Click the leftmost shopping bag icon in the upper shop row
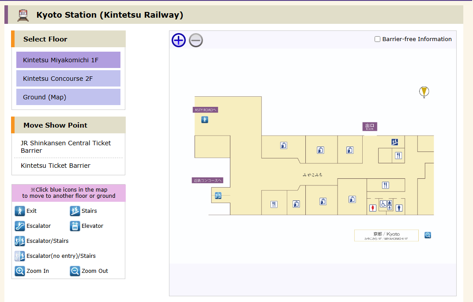This screenshot has height=302, width=473. 284,146
